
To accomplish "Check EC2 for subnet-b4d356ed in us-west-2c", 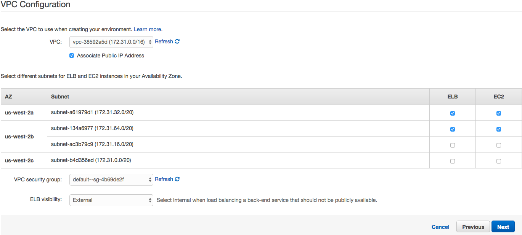I will 499,161.
